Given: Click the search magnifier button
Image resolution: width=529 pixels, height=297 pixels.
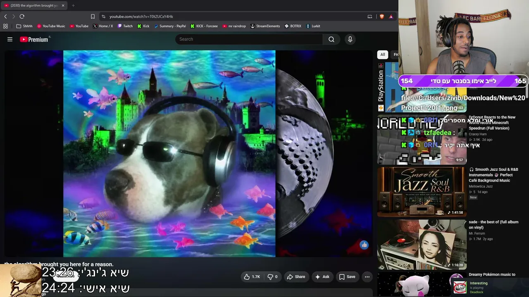Looking at the screenshot, I should coord(331,39).
